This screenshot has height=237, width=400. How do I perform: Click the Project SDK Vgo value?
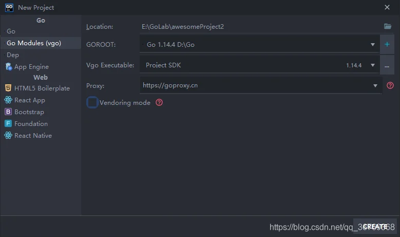[x=163, y=65]
